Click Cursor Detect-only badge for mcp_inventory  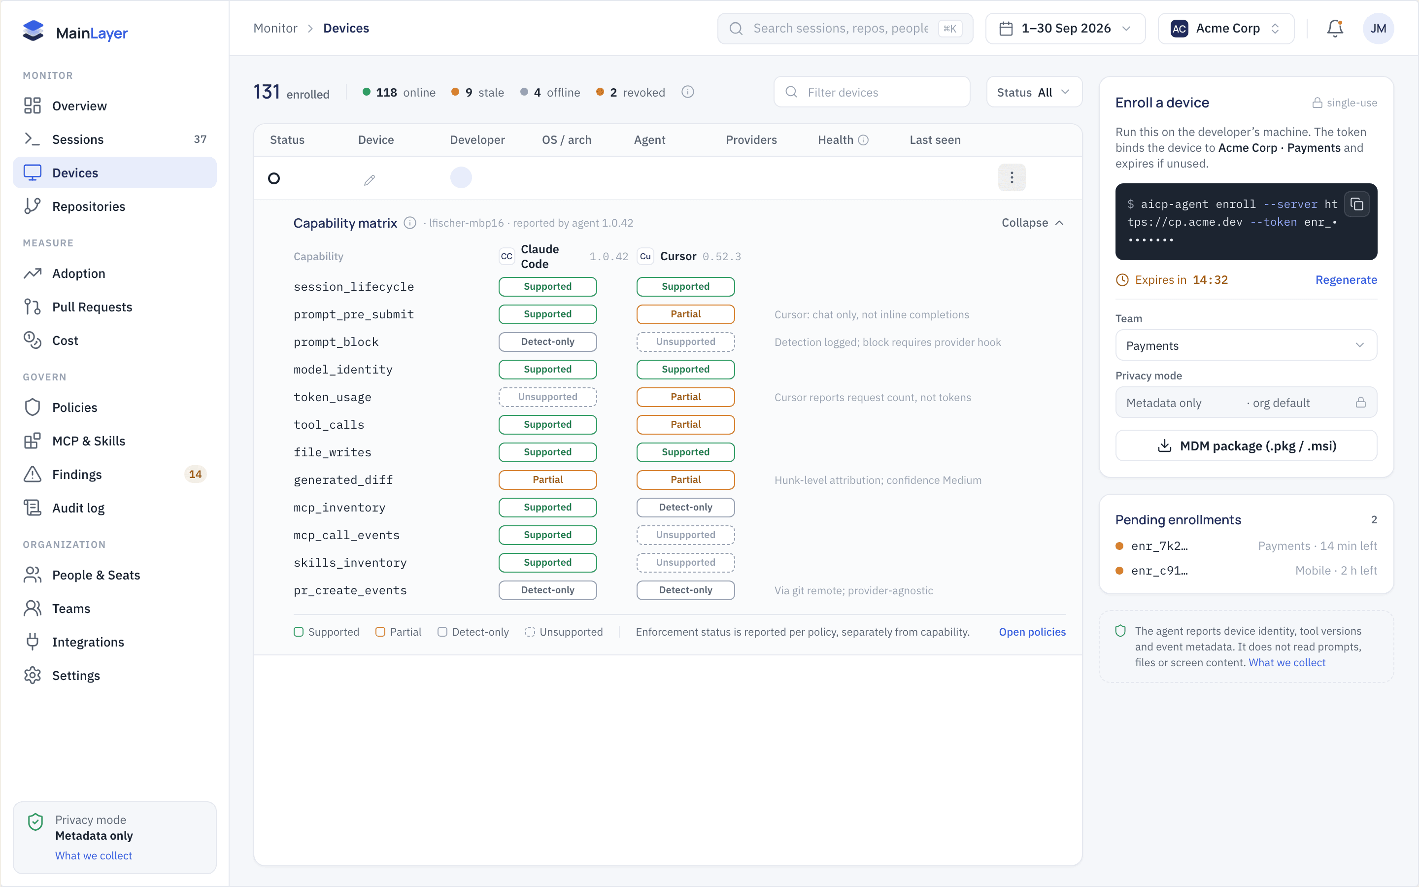pyautogui.click(x=685, y=508)
